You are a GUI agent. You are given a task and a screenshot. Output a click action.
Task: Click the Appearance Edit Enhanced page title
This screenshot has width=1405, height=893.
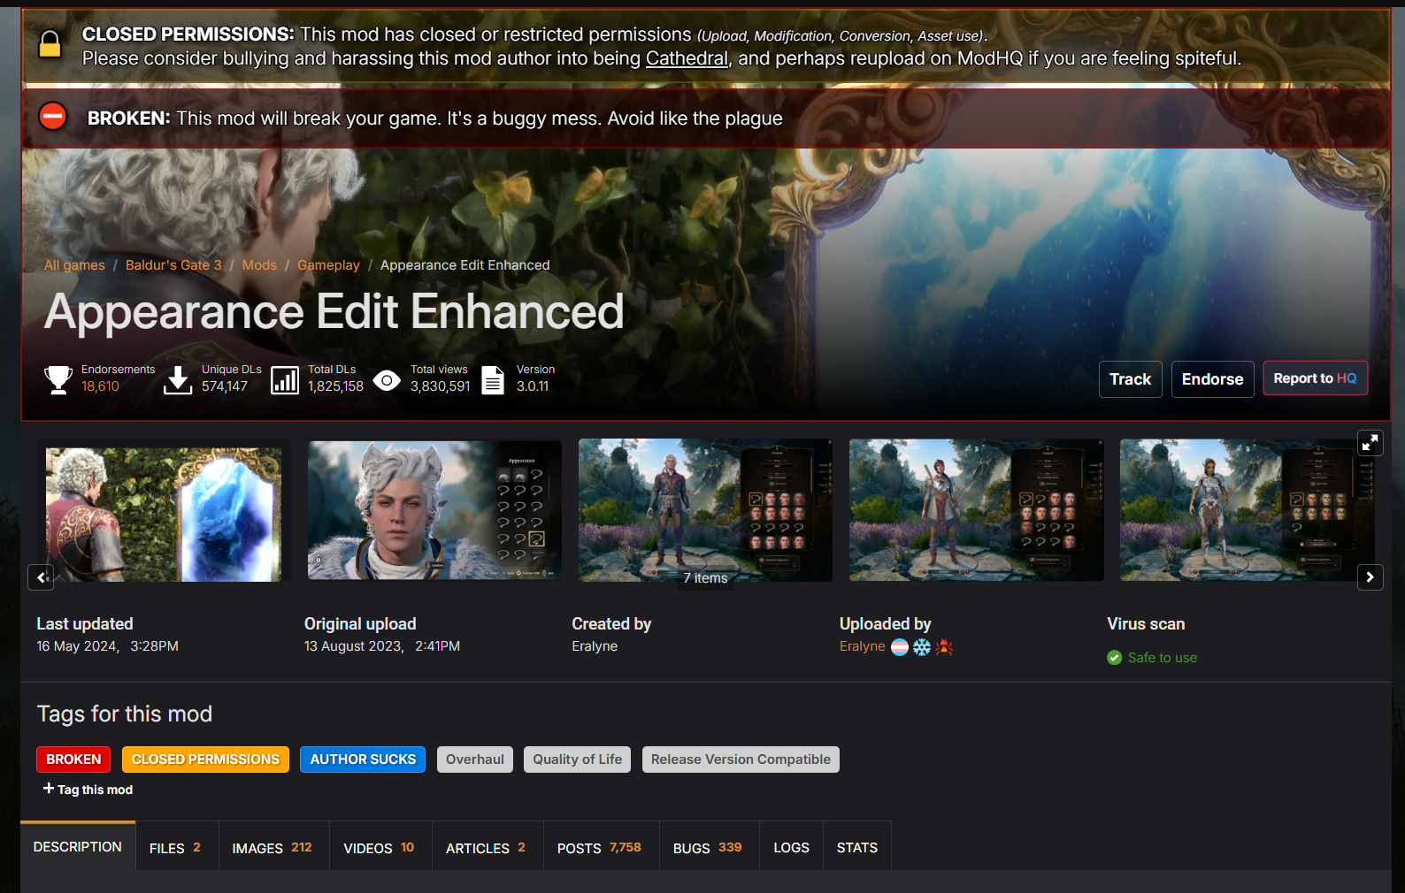(334, 312)
